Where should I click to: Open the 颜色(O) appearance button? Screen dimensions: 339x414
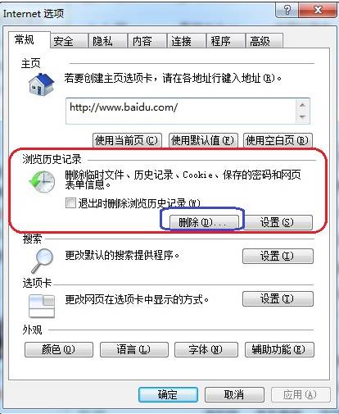pyautogui.click(x=59, y=349)
